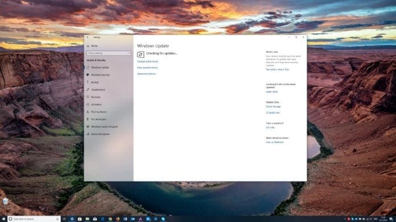Open Check Storage related link
396x222 pixels.
[273, 107]
